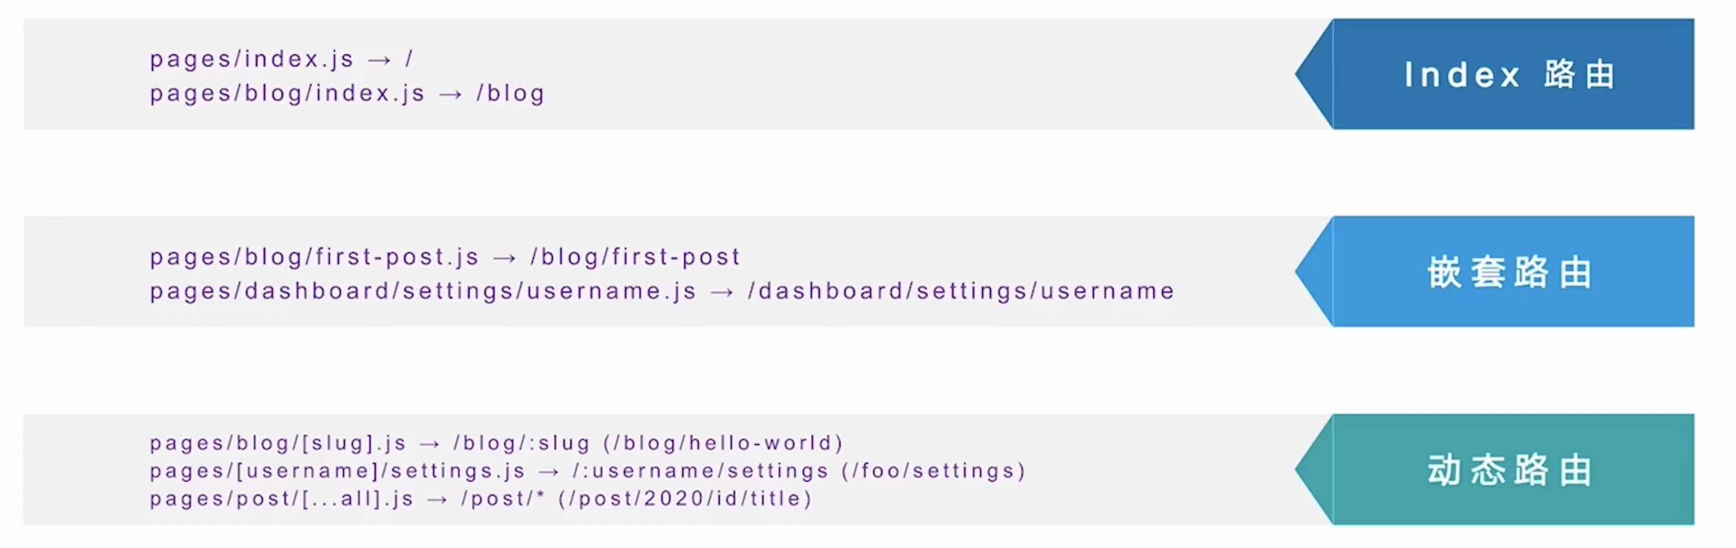Viewport: 1736px width, 548px height.
Task: Click the pages/post/[...all].js catch-all line
Action: 480,499
